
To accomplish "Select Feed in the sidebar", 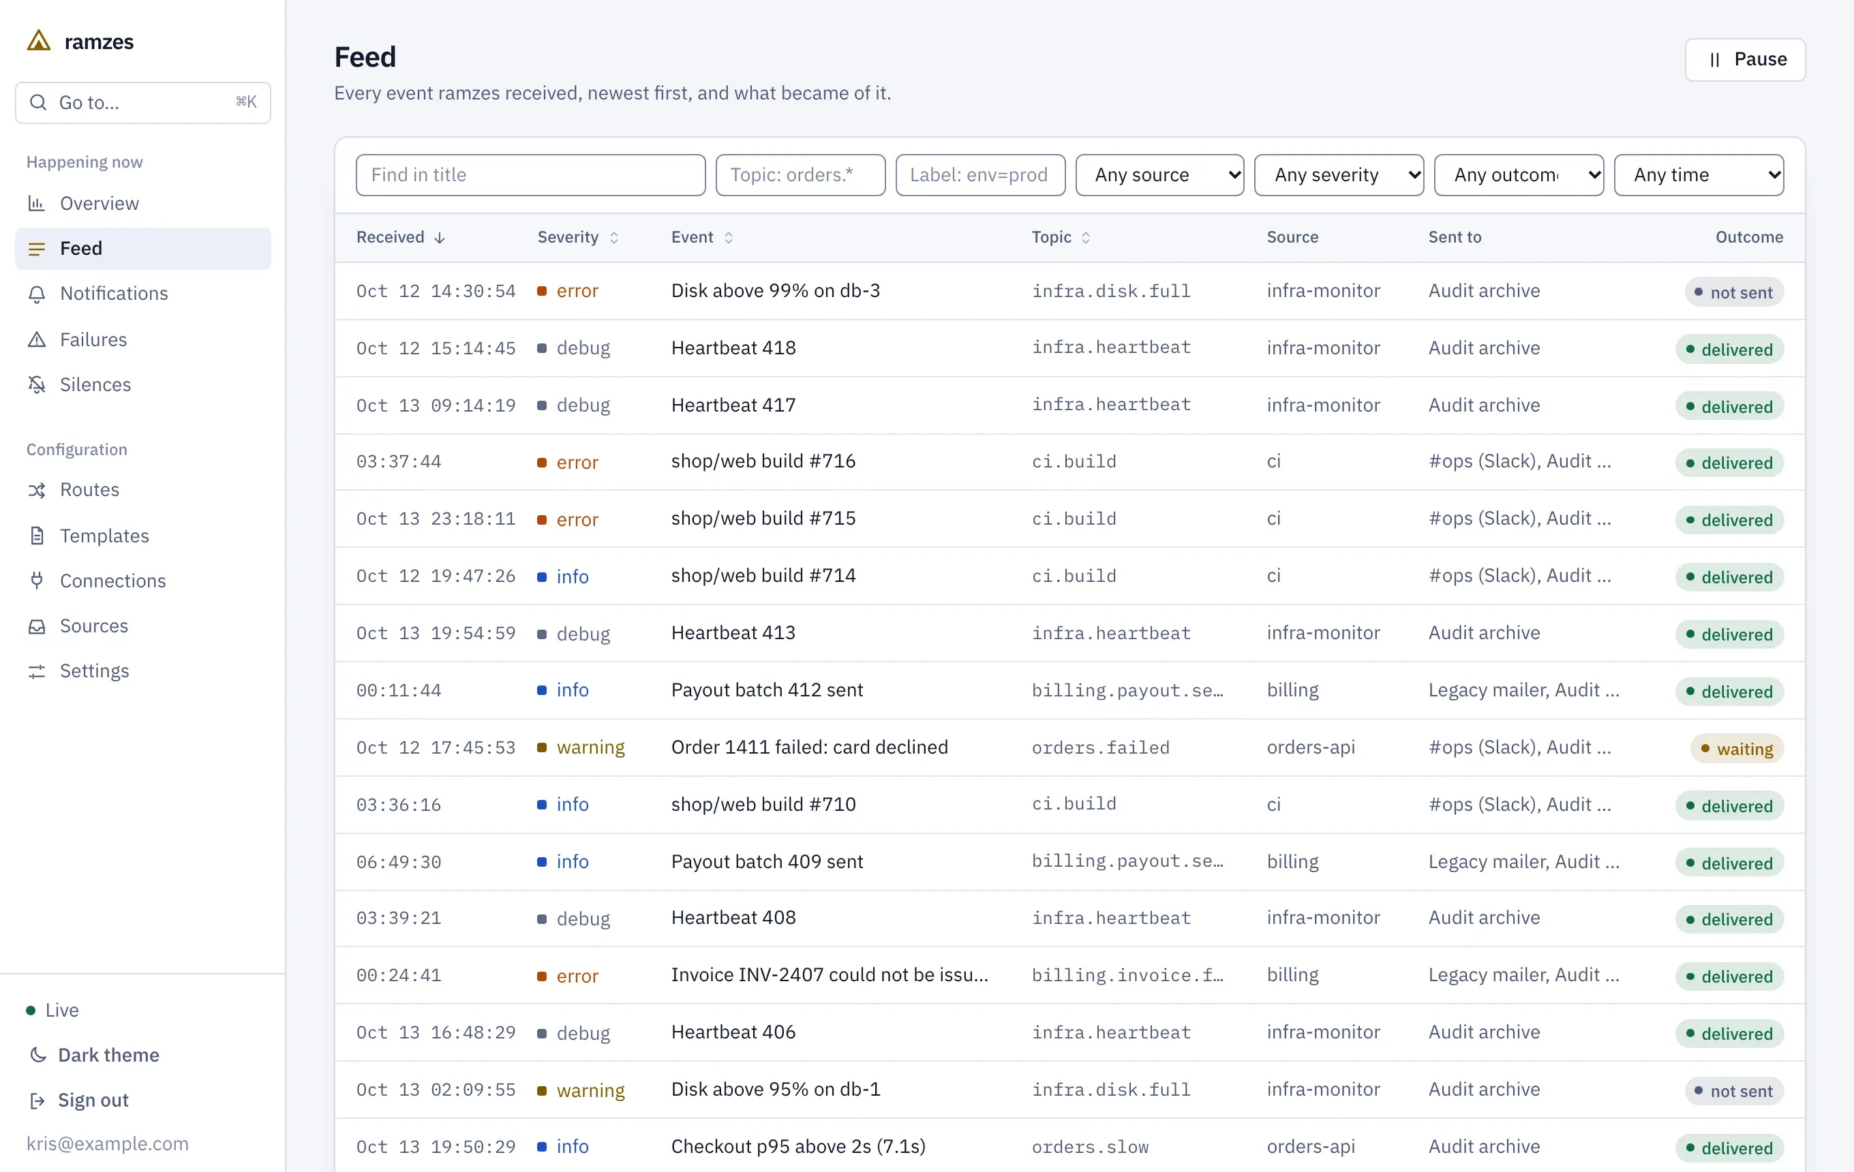I will [x=143, y=249].
